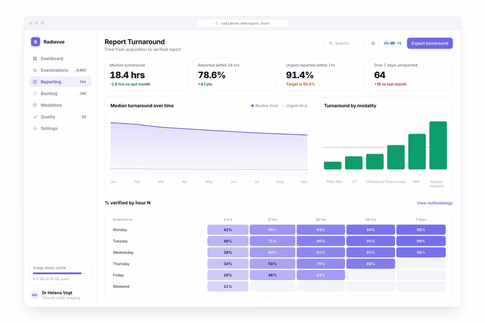Click the radiavue.emergent.host address bar
This screenshot has width=485, height=323.
click(x=242, y=23)
